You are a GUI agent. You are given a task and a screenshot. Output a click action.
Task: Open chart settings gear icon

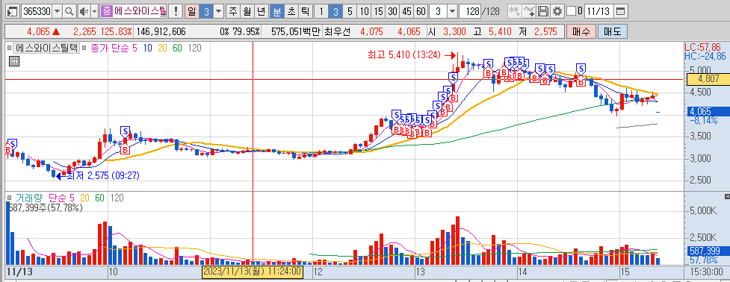point(557,11)
